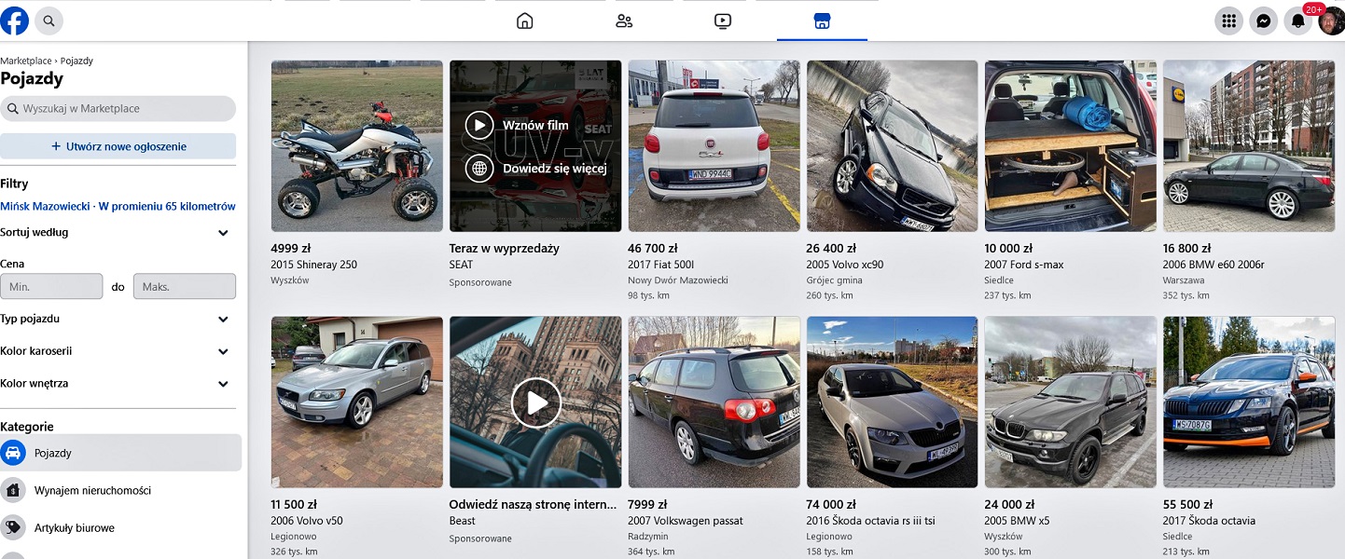1345x559 pixels.
Task: Click Teraz w wyprzedaży ad title
Action: 505,249
